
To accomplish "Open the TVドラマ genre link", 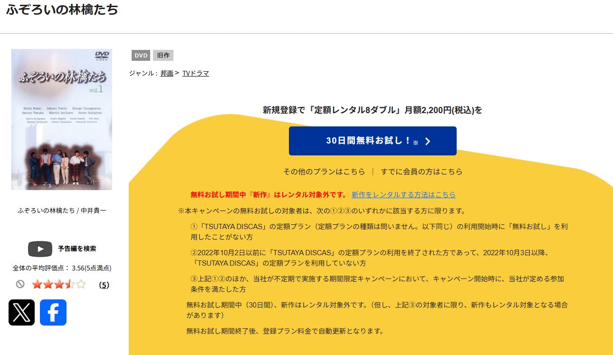I will 196,73.
